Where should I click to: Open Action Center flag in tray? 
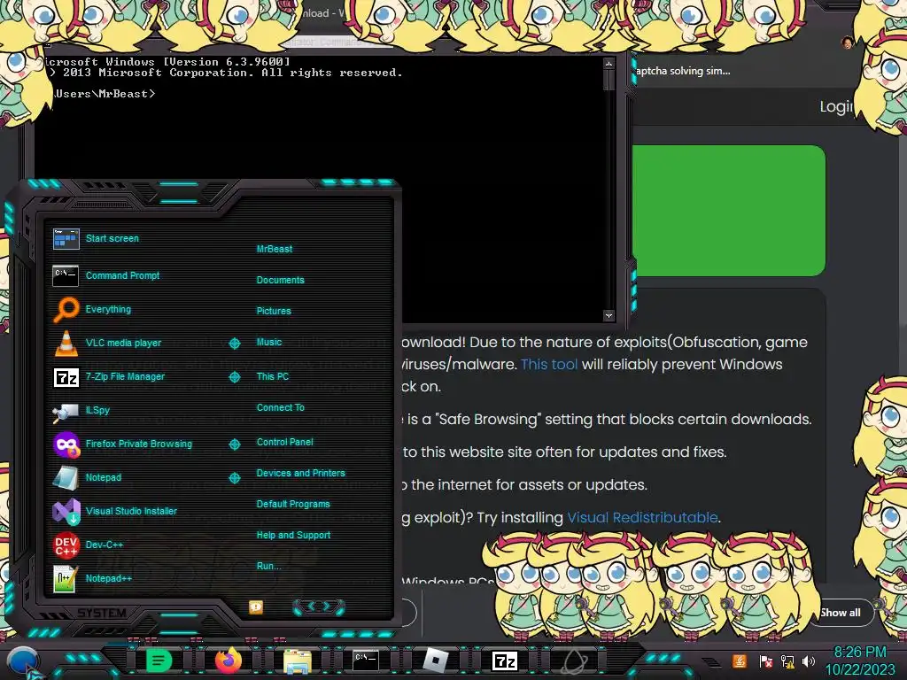766,661
